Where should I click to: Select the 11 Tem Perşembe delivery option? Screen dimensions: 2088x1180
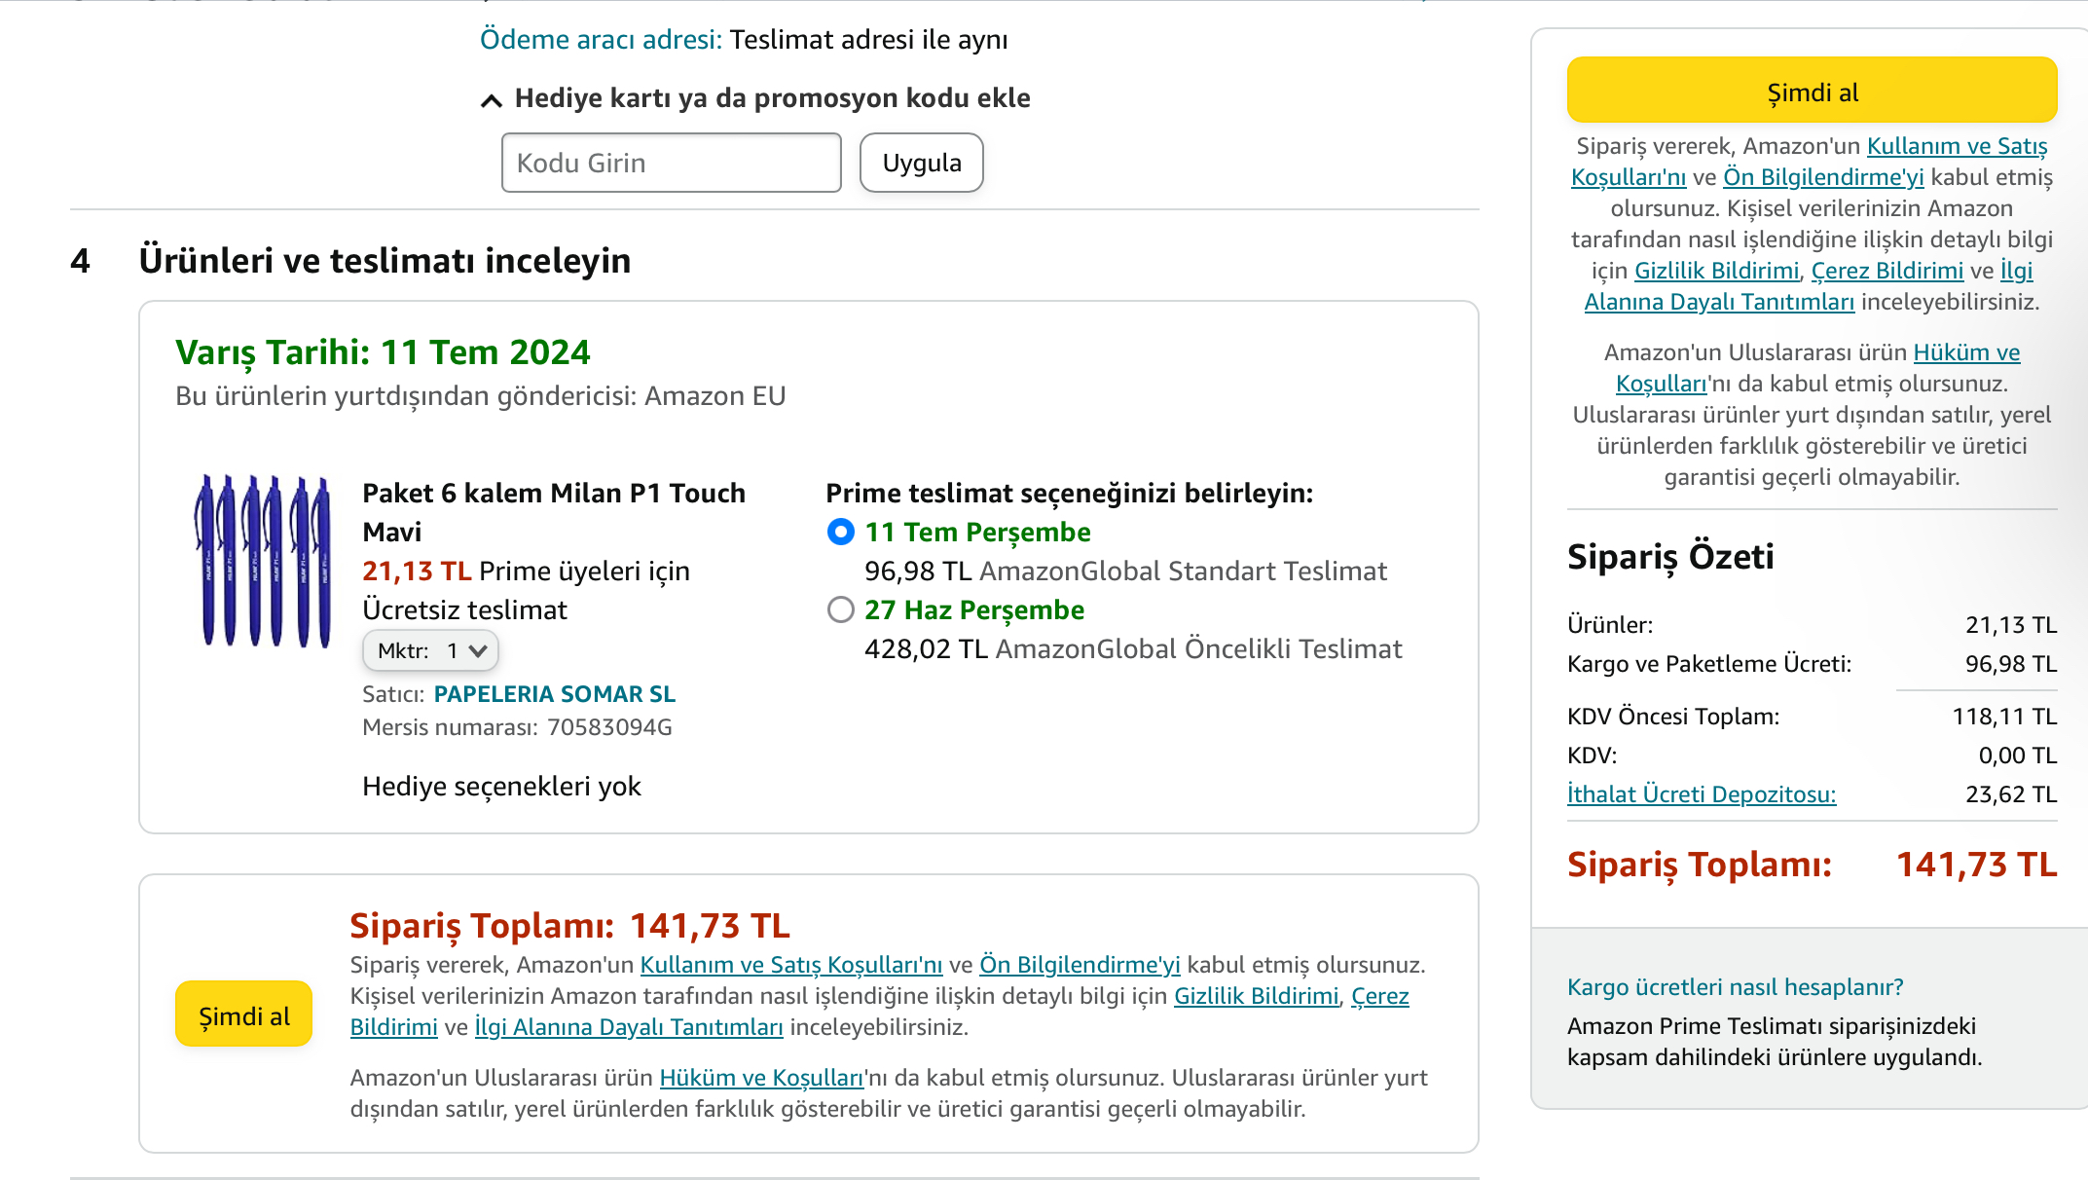[840, 532]
